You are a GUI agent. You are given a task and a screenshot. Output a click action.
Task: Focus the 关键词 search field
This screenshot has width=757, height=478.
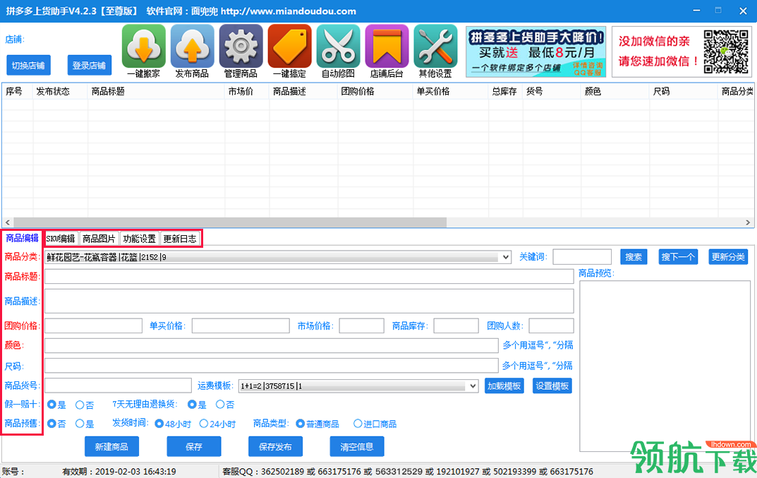click(582, 256)
